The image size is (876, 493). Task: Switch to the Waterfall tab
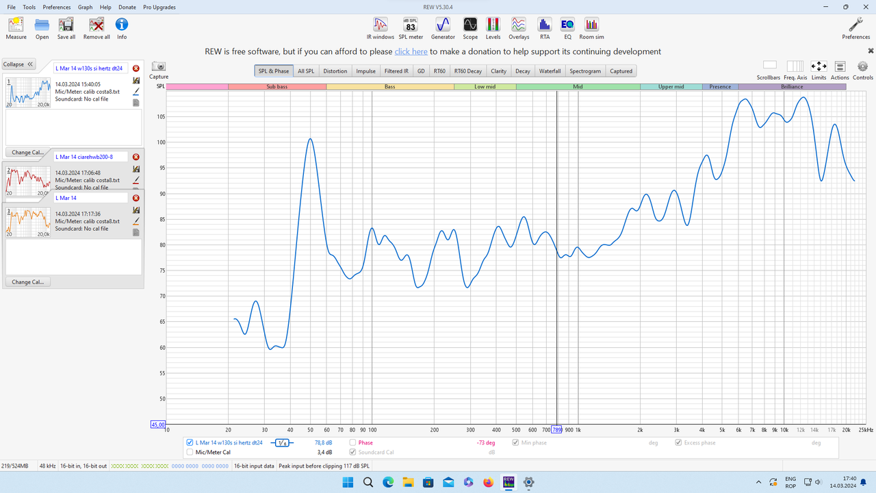pyautogui.click(x=550, y=71)
